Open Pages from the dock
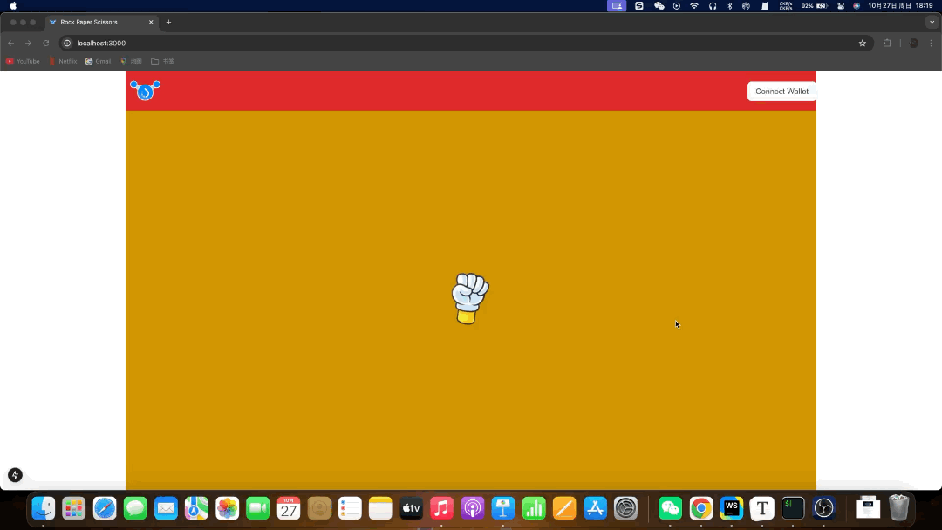 point(564,508)
